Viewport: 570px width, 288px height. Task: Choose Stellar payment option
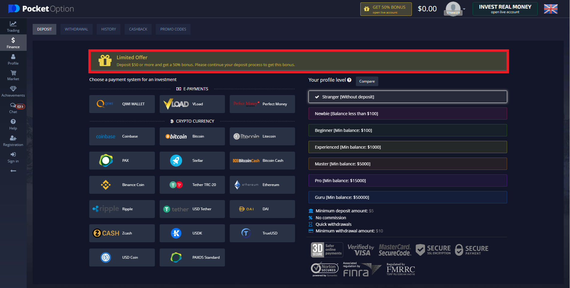pyautogui.click(x=192, y=161)
